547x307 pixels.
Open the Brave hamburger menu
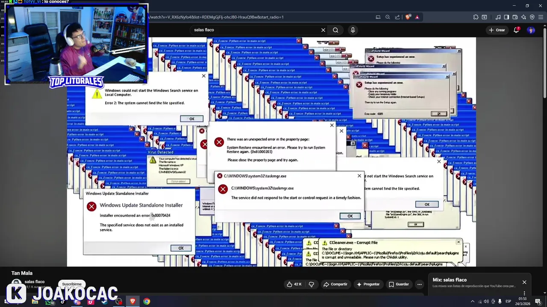click(541, 17)
